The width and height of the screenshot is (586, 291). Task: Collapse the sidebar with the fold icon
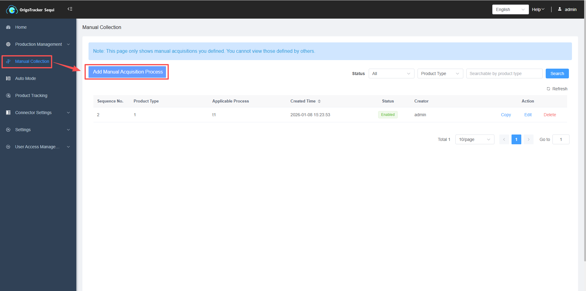(70, 9)
